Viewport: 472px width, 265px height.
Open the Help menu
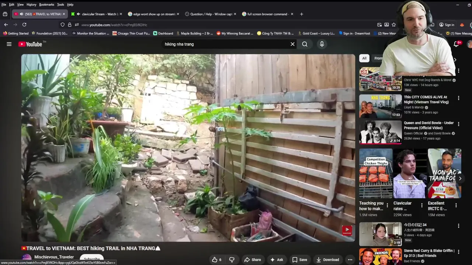(70, 4)
